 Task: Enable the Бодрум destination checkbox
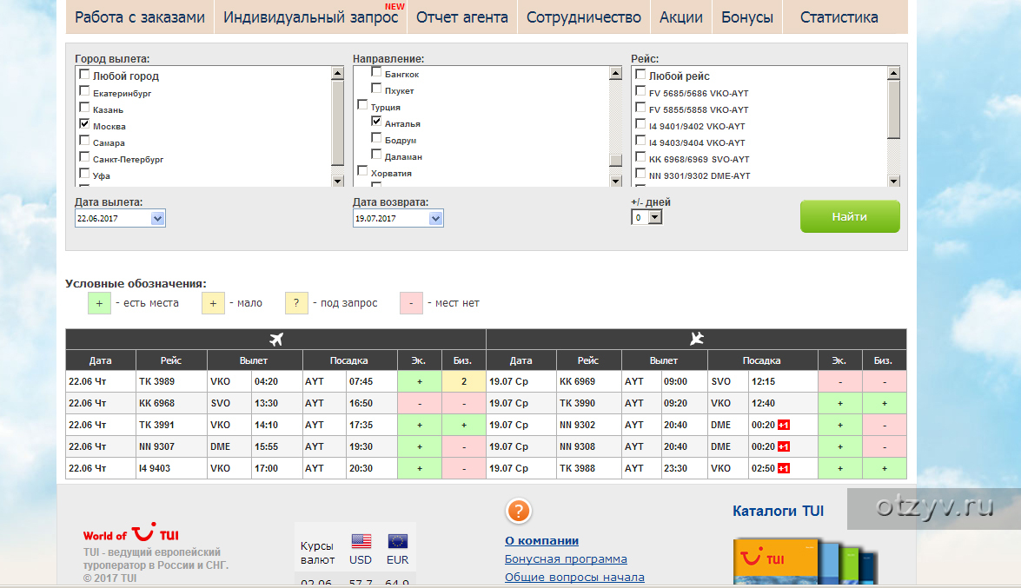376,138
